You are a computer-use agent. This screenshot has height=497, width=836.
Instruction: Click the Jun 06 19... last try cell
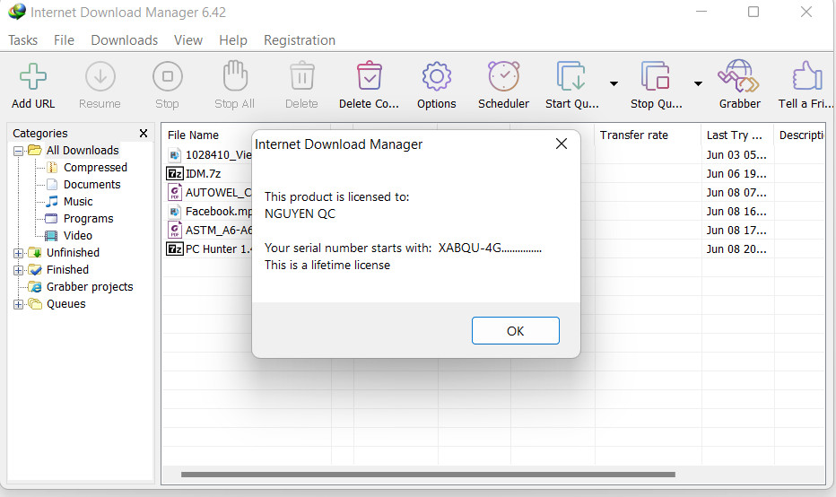[736, 174]
